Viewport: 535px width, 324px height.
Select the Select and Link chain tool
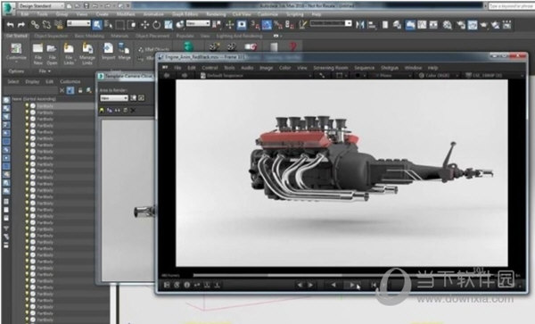35,25
